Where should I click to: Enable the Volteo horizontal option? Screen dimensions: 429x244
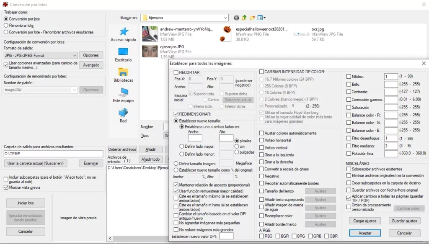tap(261, 140)
